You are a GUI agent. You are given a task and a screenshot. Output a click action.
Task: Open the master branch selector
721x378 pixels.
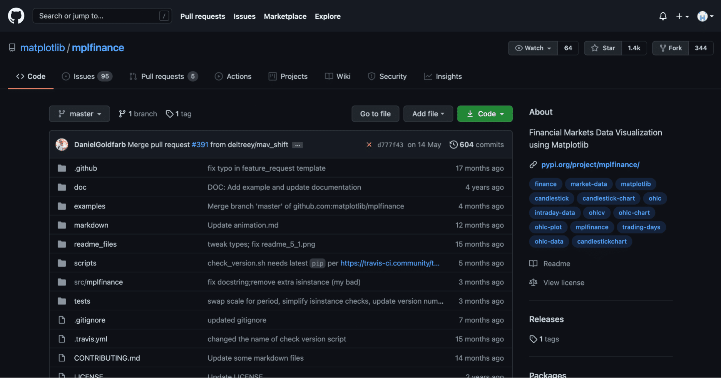79,114
